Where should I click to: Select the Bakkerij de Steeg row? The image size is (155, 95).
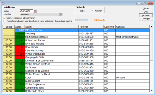coord(76,91)
